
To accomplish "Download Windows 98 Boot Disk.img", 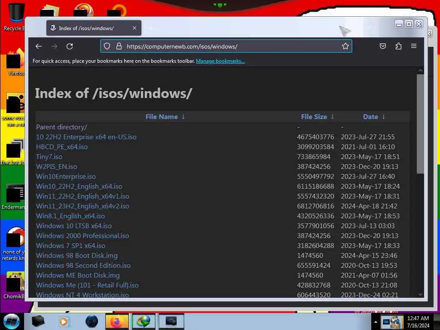I will [x=76, y=256].
